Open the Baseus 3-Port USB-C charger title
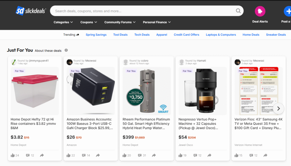291x166 pixels. point(90,124)
